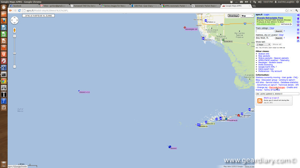Open the Preferences link

click(x=264, y=71)
